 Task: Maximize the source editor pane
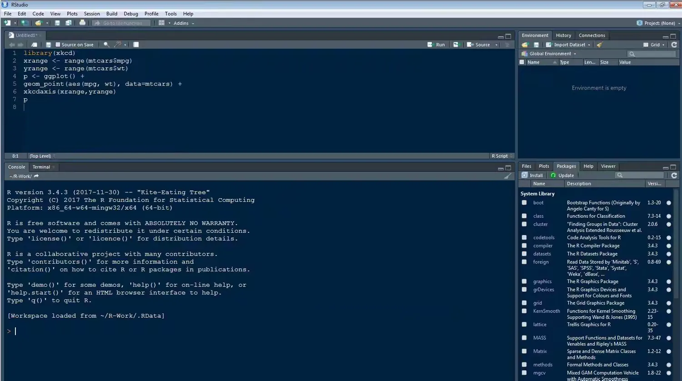pyautogui.click(x=508, y=36)
